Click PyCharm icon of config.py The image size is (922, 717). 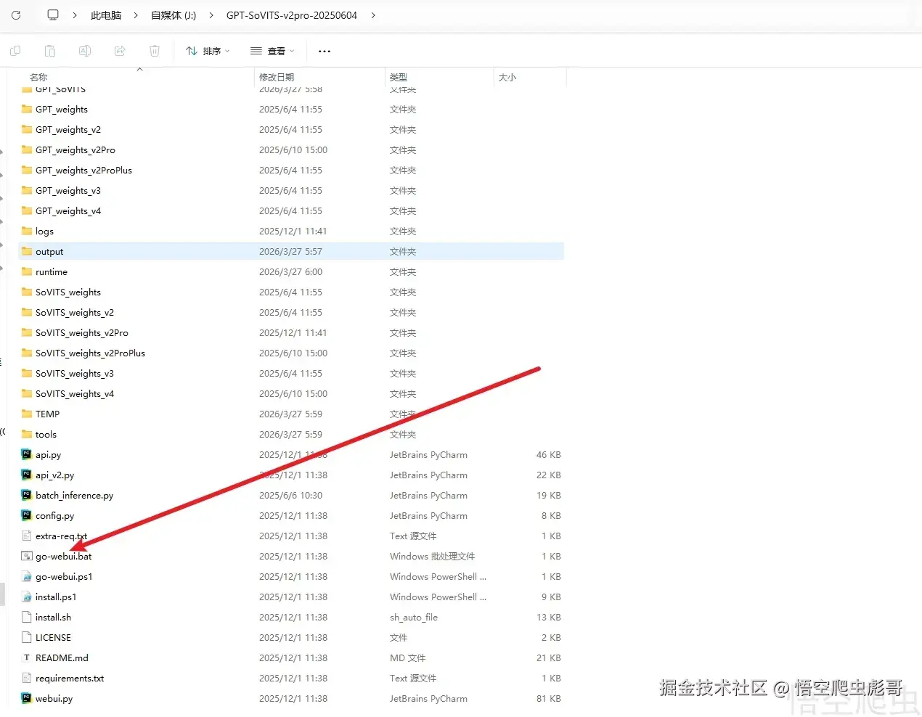coord(27,515)
